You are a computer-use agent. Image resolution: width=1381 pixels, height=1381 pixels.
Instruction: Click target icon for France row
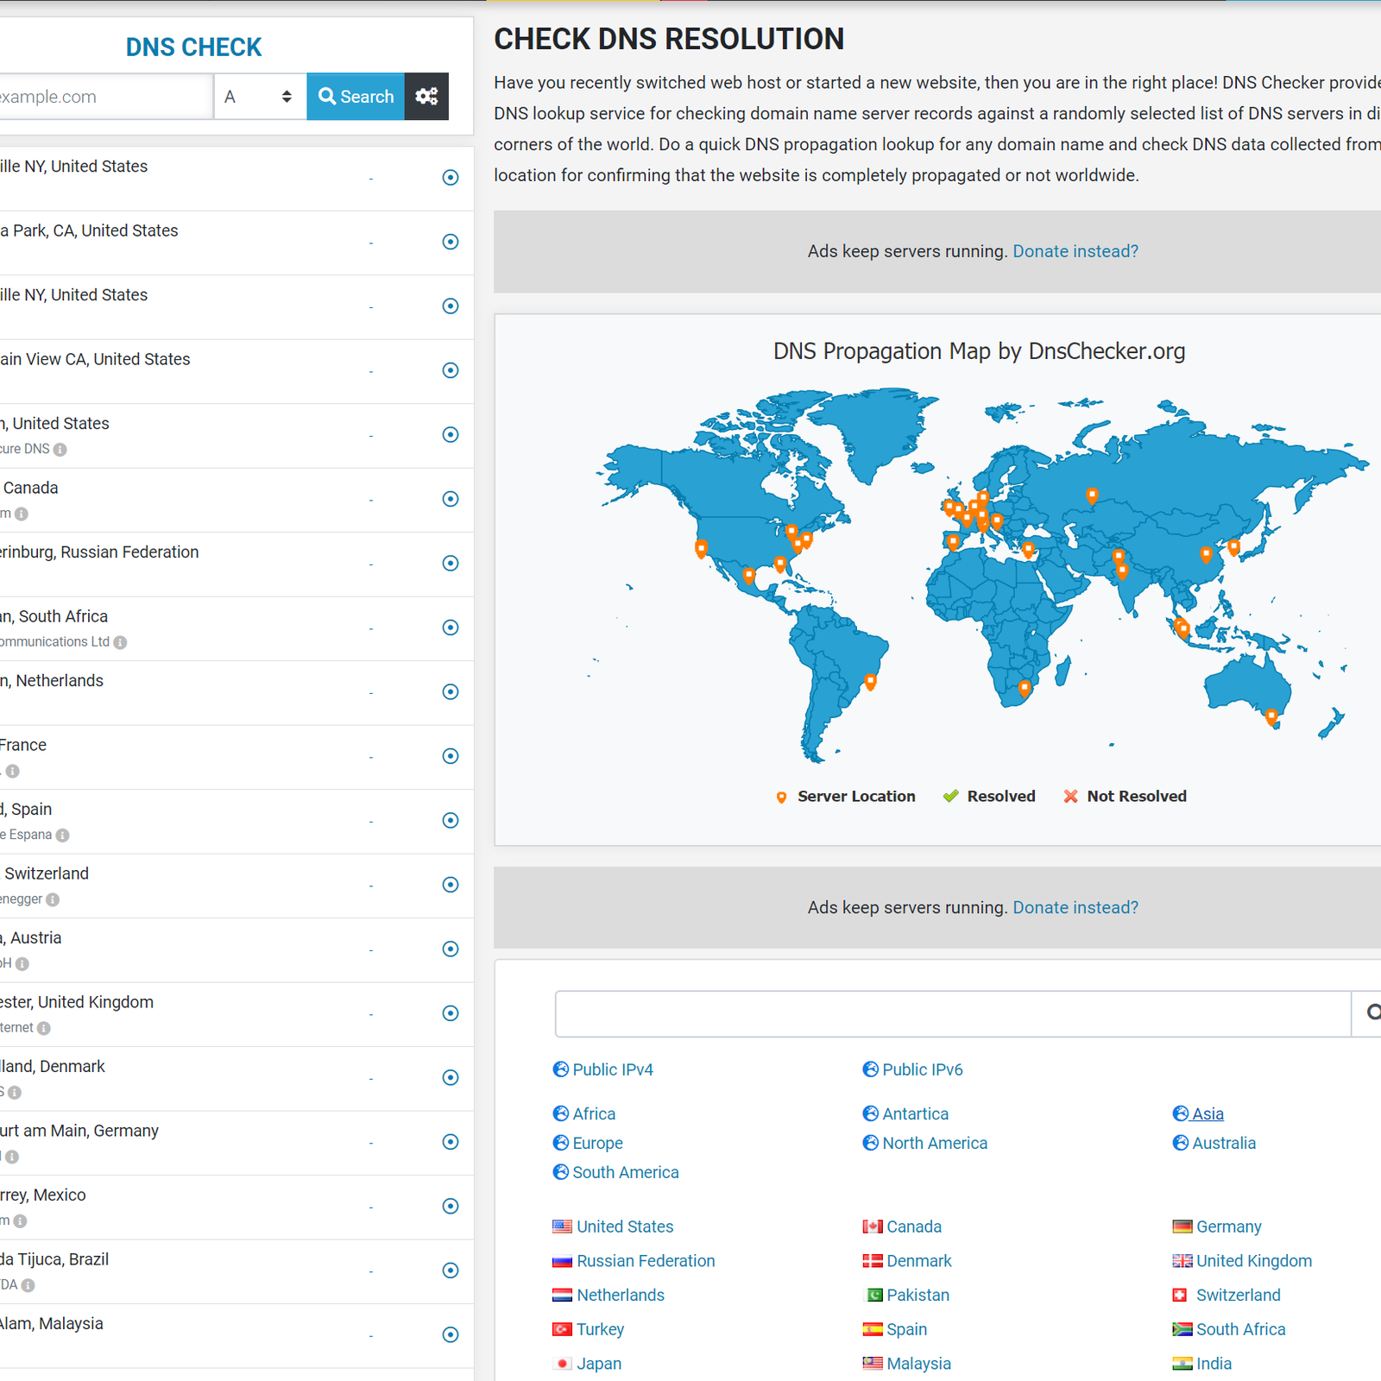pyautogui.click(x=451, y=756)
